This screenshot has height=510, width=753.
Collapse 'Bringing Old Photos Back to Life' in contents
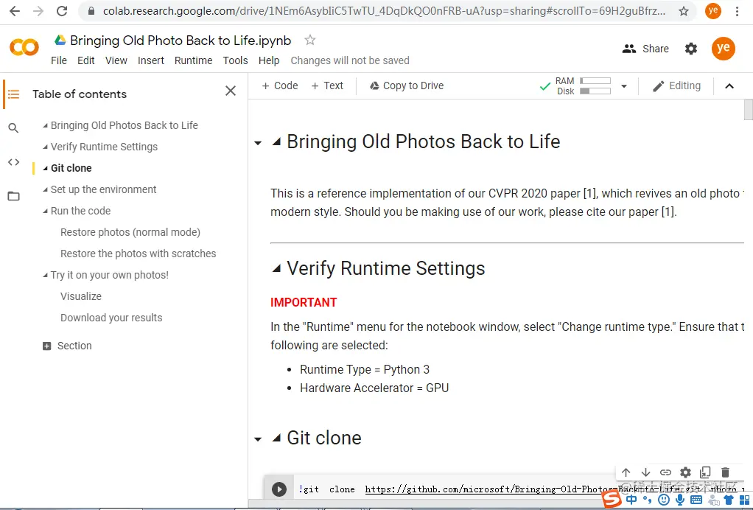pos(45,126)
